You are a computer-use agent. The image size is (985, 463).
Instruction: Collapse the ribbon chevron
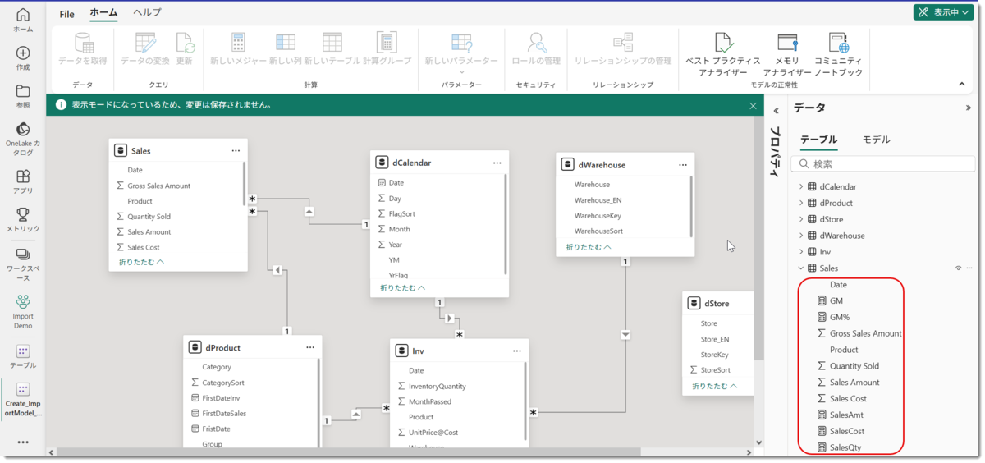click(962, 84)
